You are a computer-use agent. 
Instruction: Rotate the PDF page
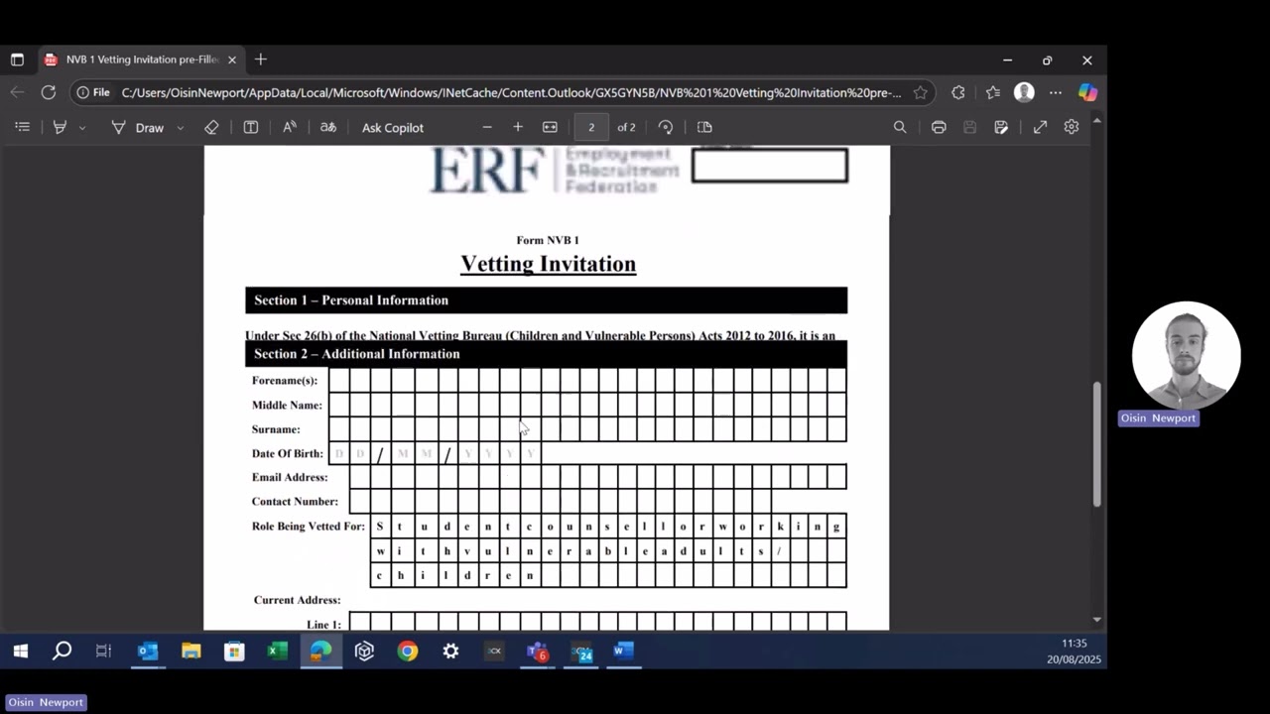(x=666, y=127)
